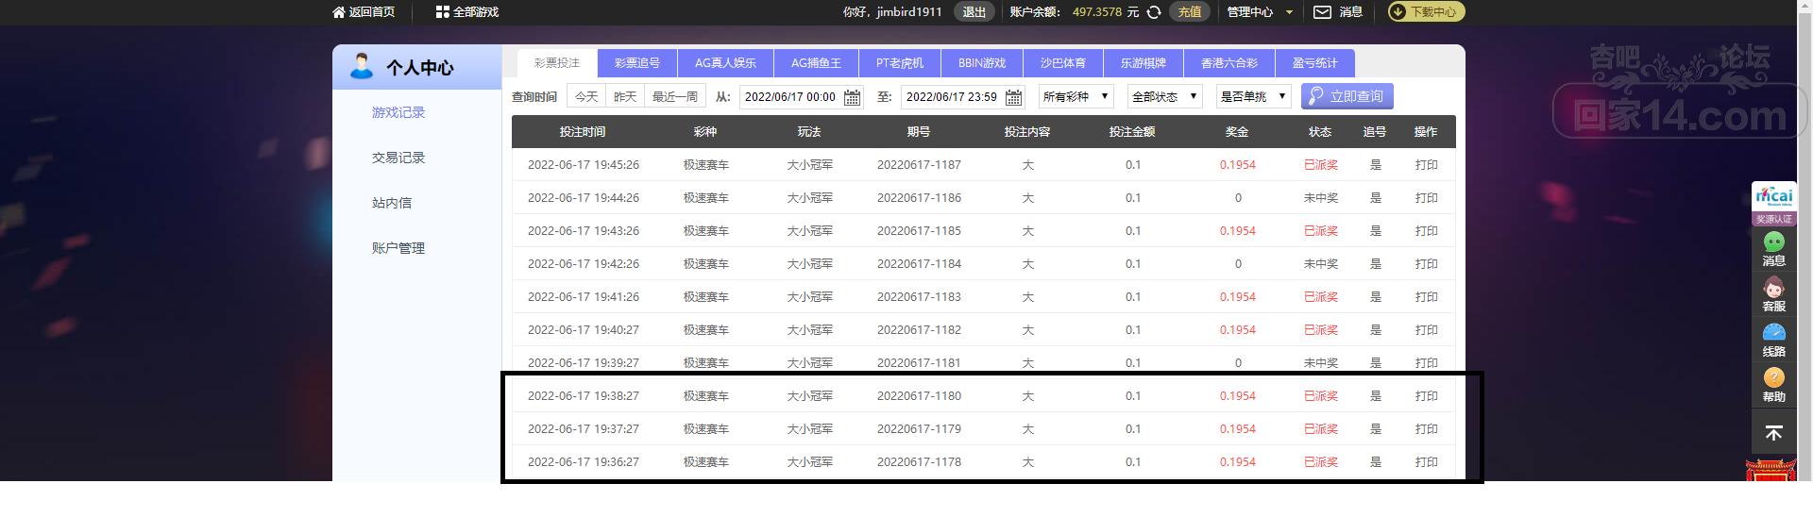1813x517 pixels.
Task: Click 未中奖 status for issue 20220617-1184
Action: tap(1321, 264)
